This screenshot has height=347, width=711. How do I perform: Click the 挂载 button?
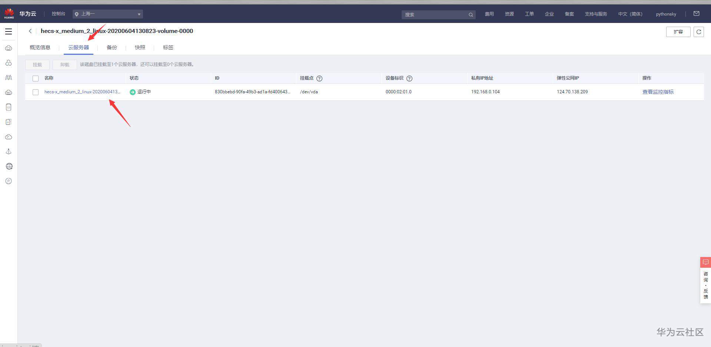tap(37, 65)
